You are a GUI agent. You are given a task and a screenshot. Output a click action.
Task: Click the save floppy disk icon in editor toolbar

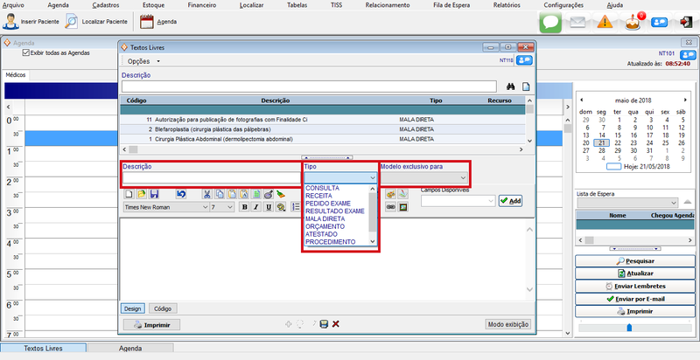pyautogui.click(x=155, y=194)
